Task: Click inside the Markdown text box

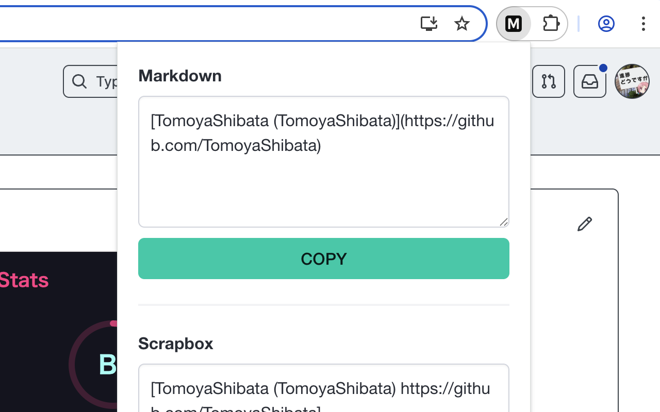Action: [x=323, y=161]
